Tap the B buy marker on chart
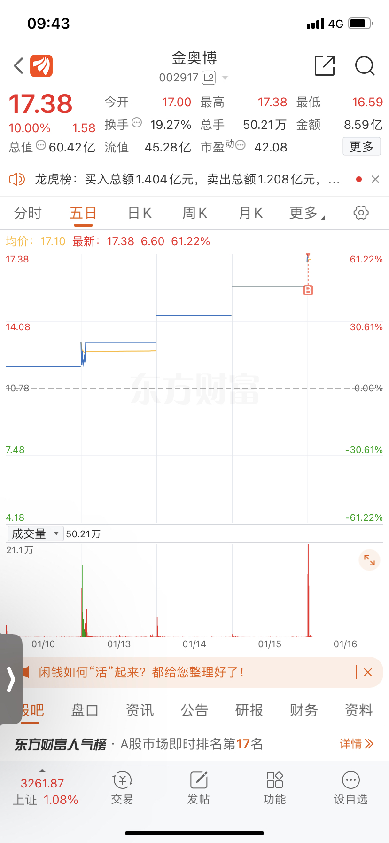The width and height of the screenshot is (389, 843). coord(308,290)
